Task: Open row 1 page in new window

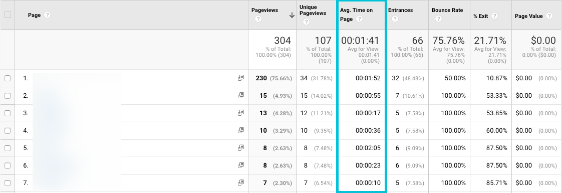Action: (x=241, y=78)
